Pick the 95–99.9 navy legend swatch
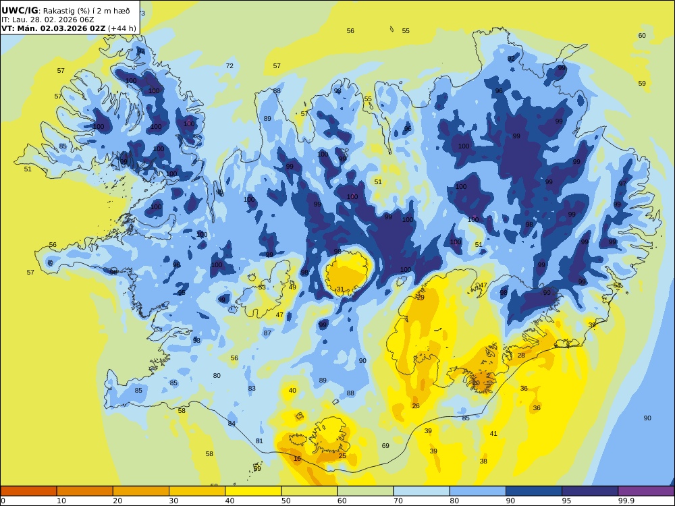 (590, 491)
